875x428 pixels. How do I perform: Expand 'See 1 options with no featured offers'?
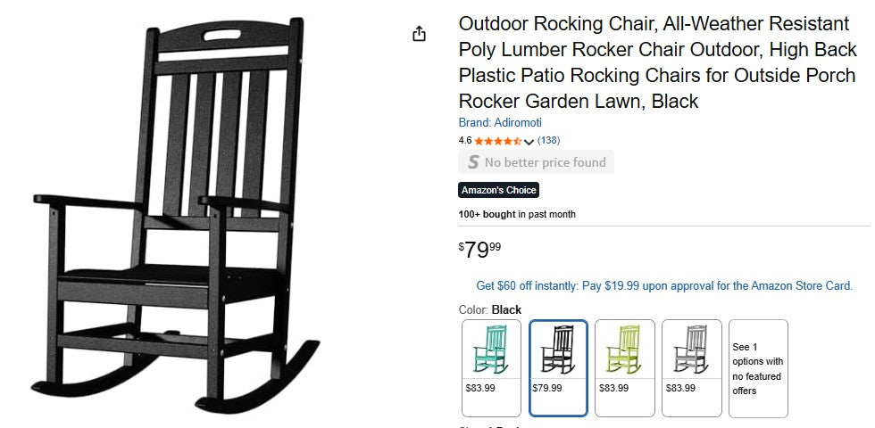758,368
